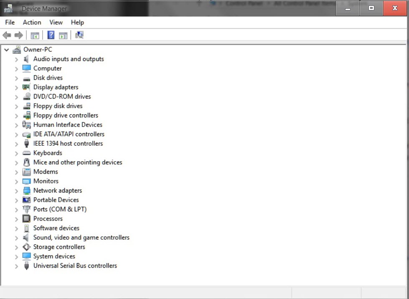Expand the Audio inputs and outputs chevron

click(16, 59)
